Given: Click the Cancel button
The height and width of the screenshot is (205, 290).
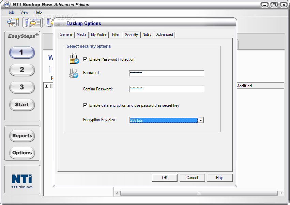Looking at the screenshot, I should [x=192, y=178].
